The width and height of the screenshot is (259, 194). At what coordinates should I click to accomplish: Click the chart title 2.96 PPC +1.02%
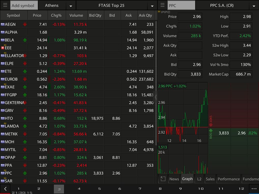point(172,86)
